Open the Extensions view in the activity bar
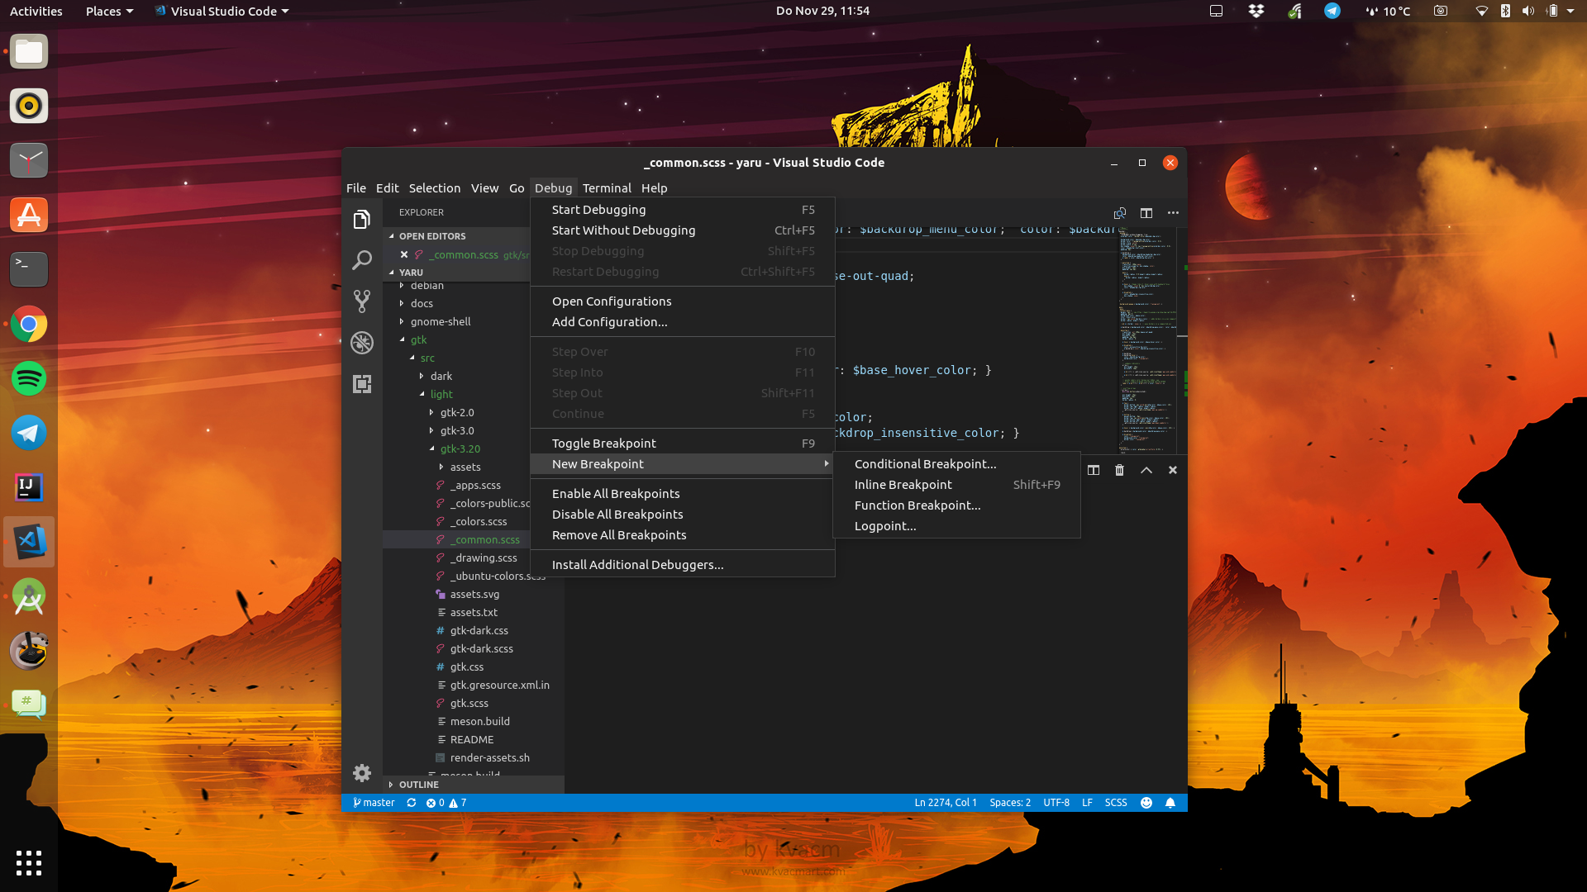The image size is (1587, 892). [362, 384]
